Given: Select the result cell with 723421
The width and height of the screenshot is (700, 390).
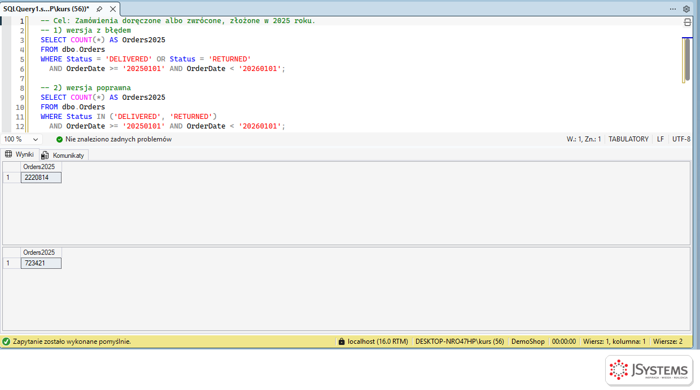Looking at the screenshot, I should click(41, 263).
